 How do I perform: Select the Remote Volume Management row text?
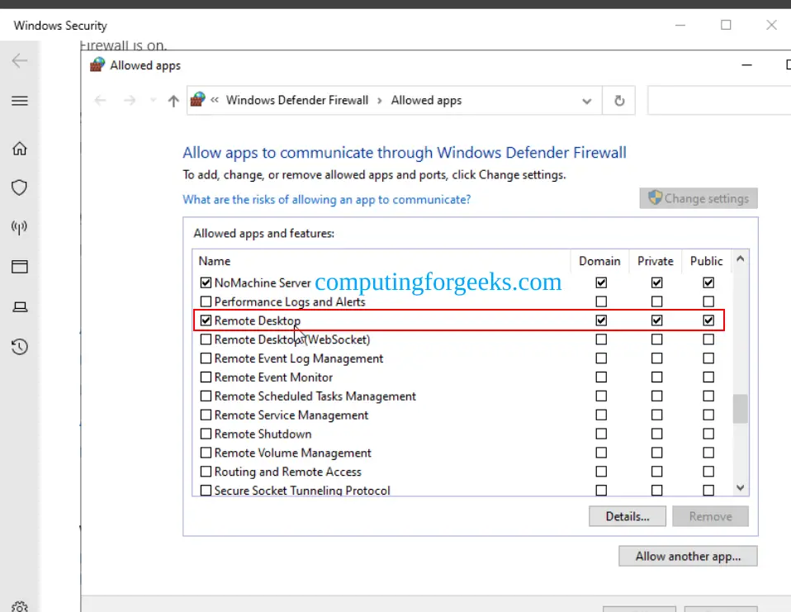pyautogui.click(x=292, y=453)
